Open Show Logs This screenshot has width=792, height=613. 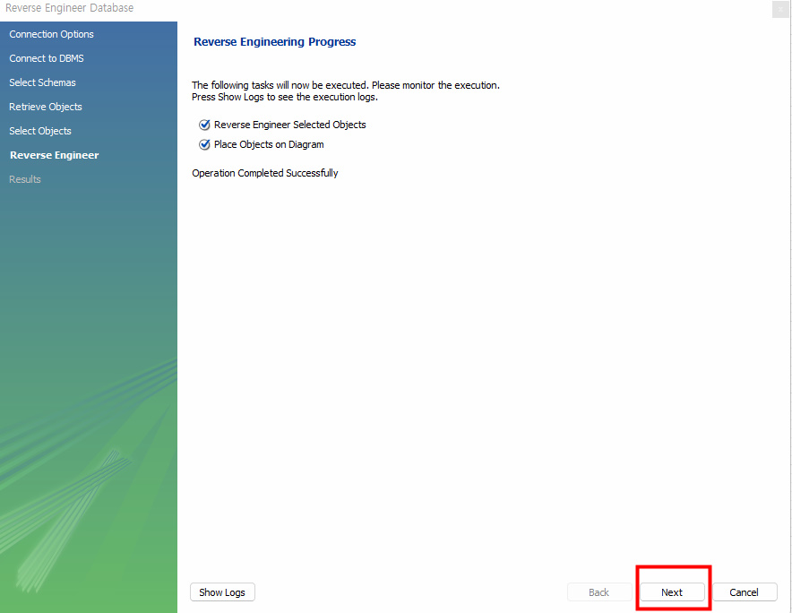[222, 592]
